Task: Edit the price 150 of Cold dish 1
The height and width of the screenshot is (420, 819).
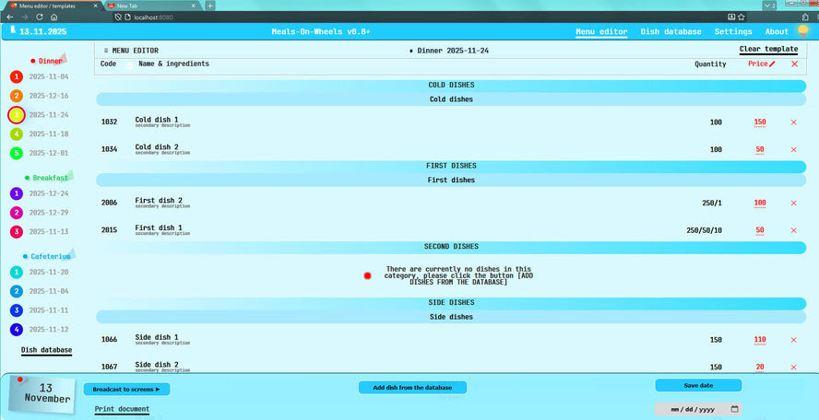Action: pos(760,122)
